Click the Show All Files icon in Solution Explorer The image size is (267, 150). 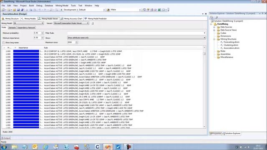(216, 17)
